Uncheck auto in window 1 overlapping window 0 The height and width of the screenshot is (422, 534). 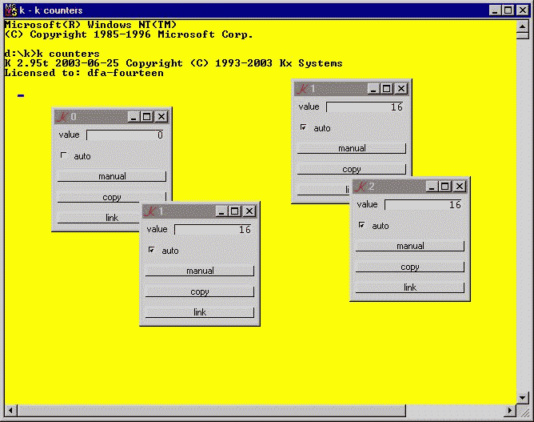tap(152, 250)
